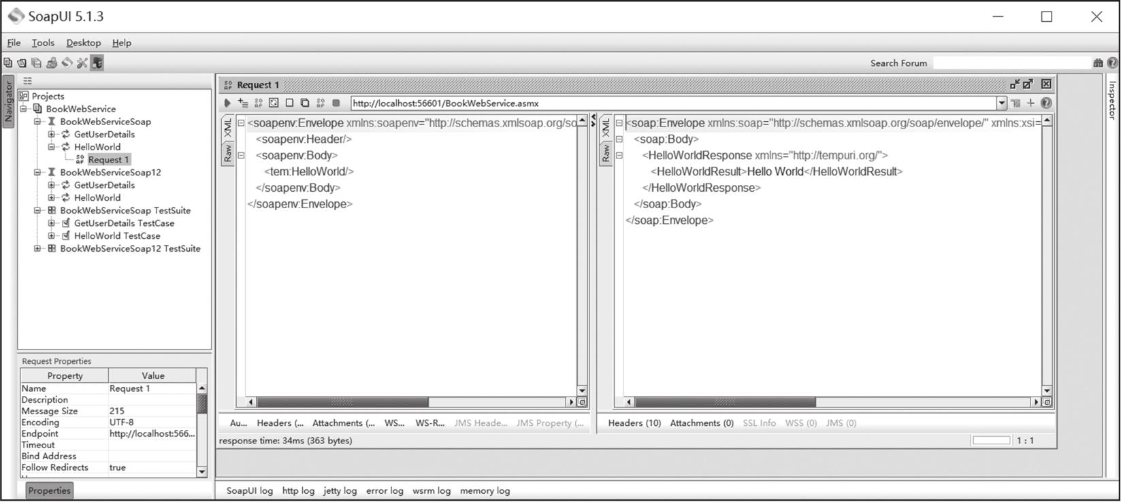The width and height of the screenshot is (1121, 502).
Task: Expand the HelloWorld TestCase node
Action: click(51, 236)
